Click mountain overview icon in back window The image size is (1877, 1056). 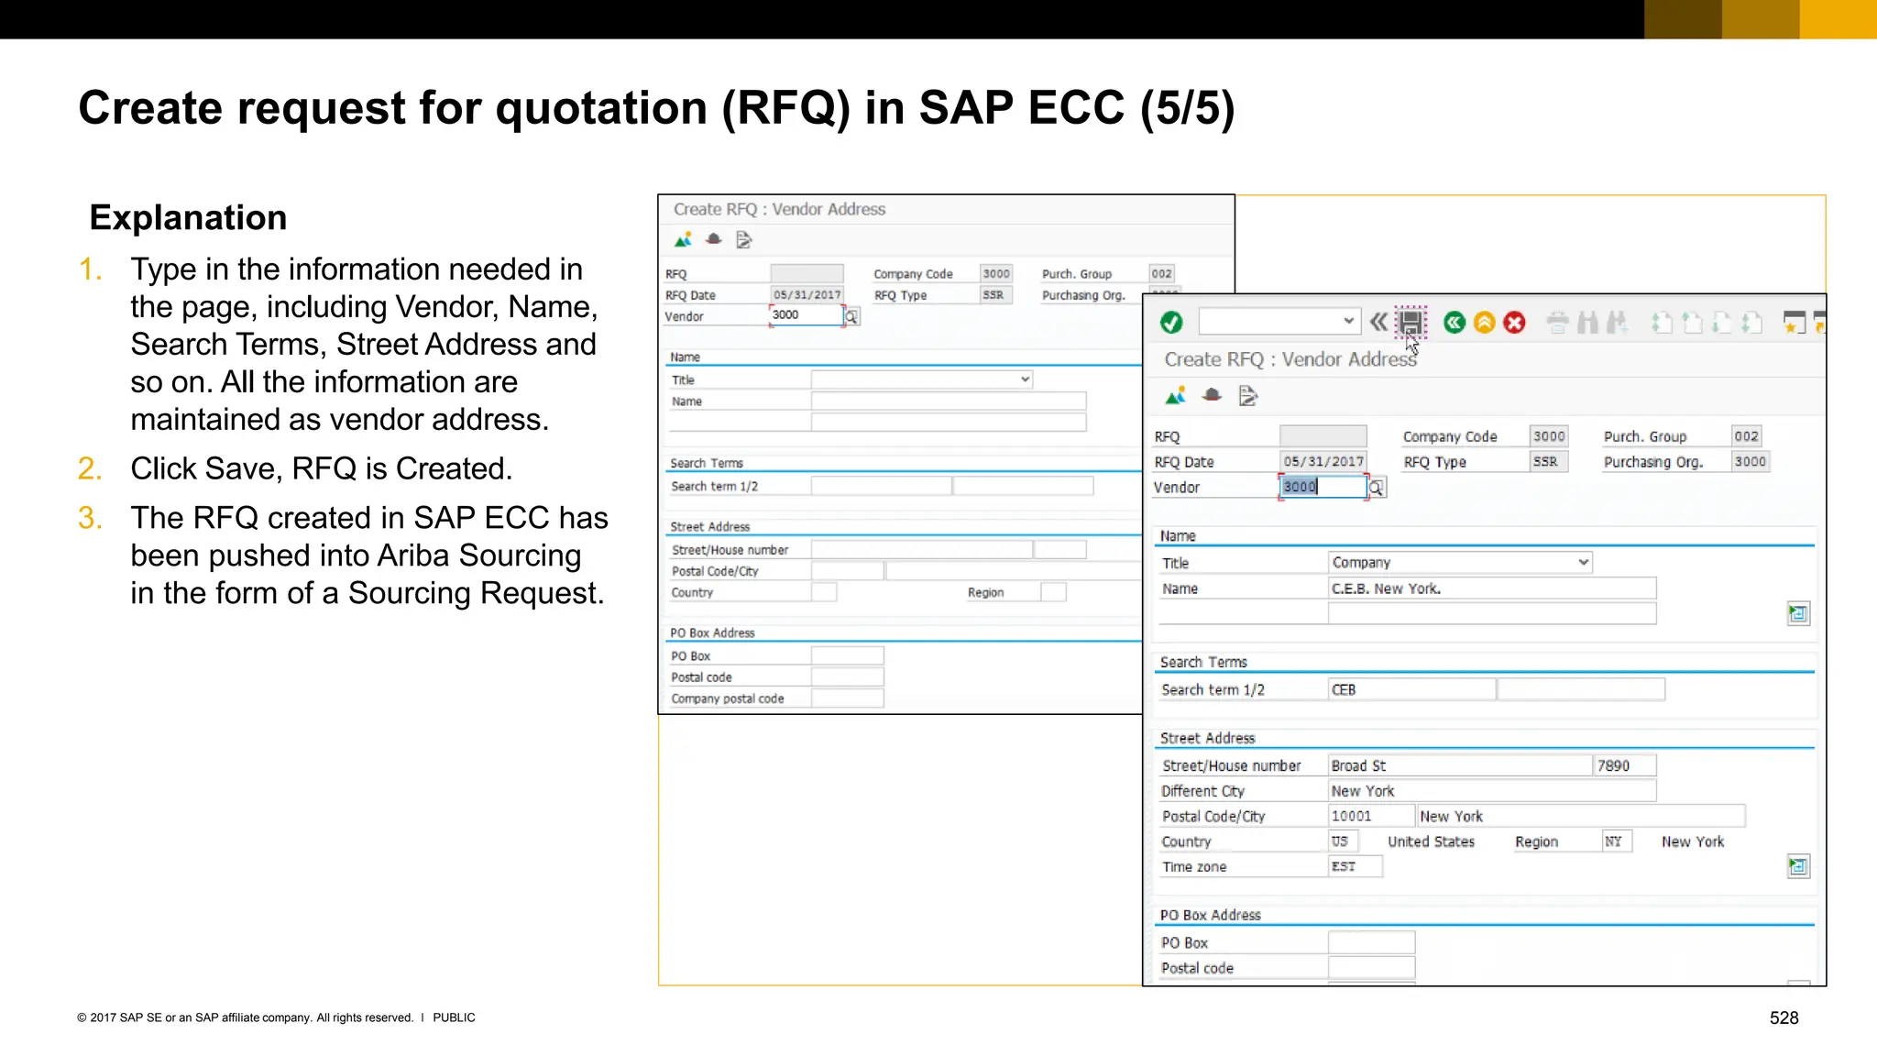click(x=683, y=240)
